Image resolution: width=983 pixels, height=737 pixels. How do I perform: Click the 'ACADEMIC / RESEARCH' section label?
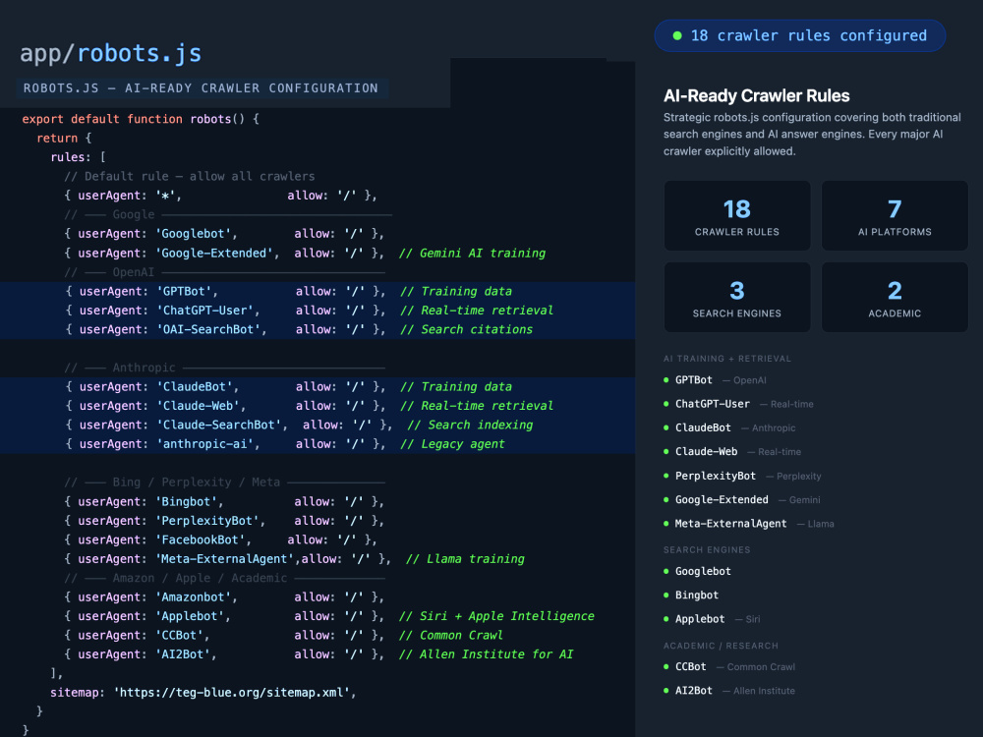pyautogui.click(x=721, y=646)
